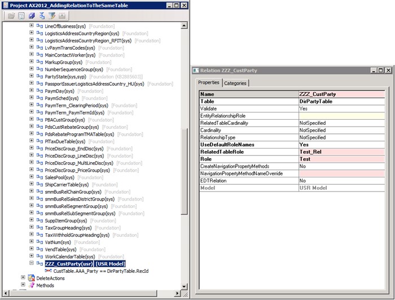
Task: Click the empty EntityRelationshipRole value field
Action: pyautogui.click(x=341, y=116)
